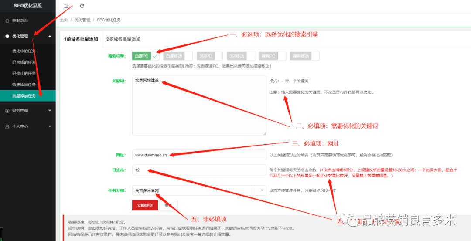Click into the 网址 input field
The image size is (471, 241).
click(x=199, y=155)
